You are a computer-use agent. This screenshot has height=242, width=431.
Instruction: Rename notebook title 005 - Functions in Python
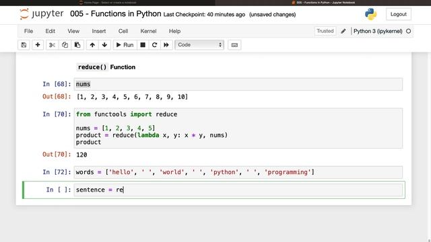(115, 13)
